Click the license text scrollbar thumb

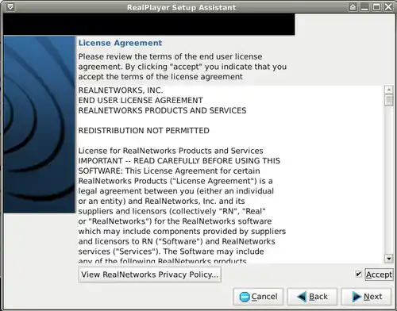pyautogui.click(x=389, y=100)
